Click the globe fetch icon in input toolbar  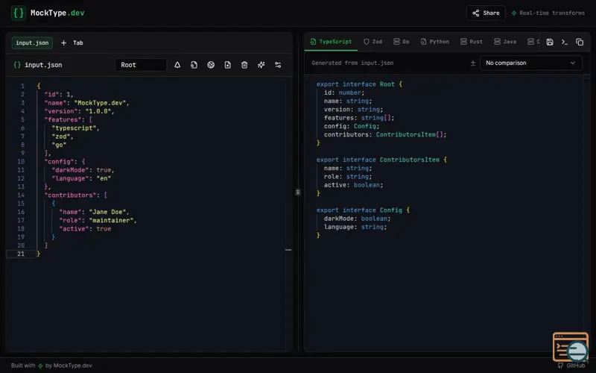[211, 65]
